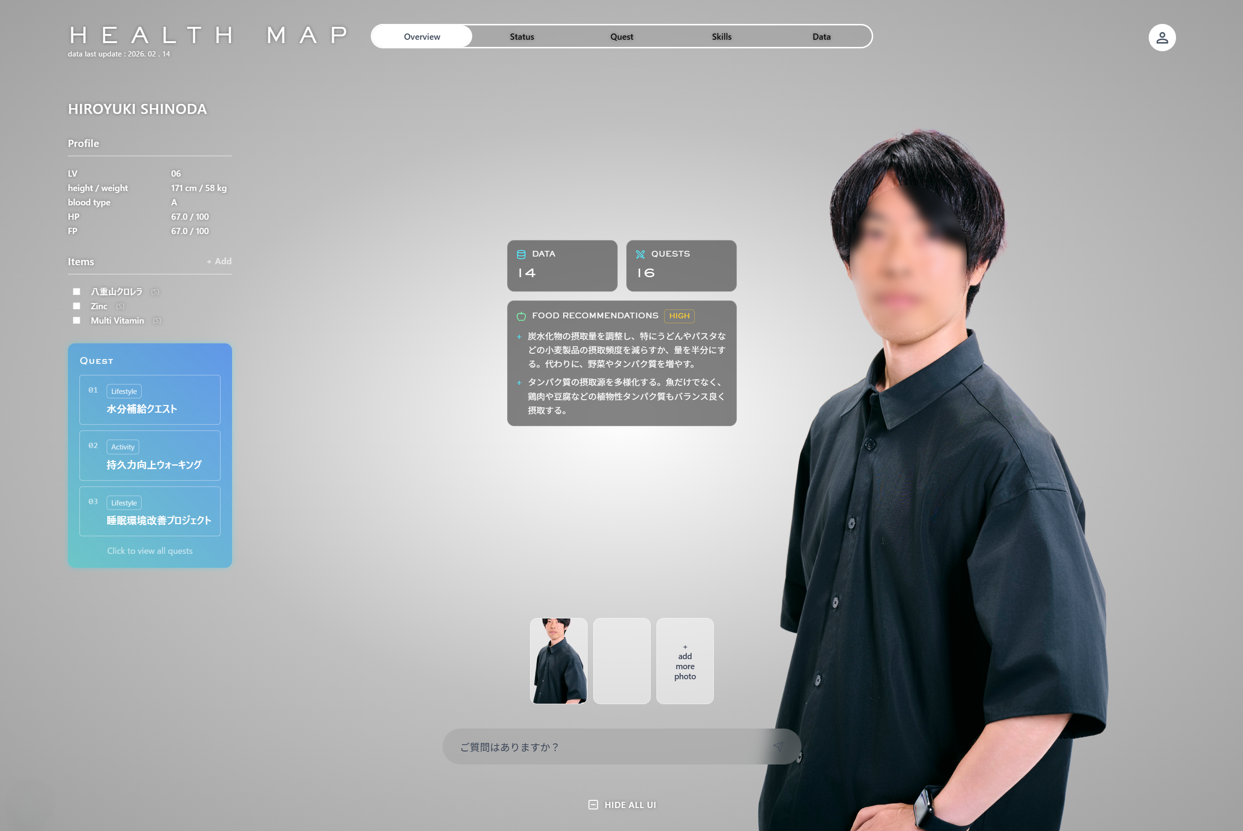The height and width of the screenshot is (831, 1243).
Task: Check the 八重山クロレラ item checkbox
Action: click(x=77, y=292)
